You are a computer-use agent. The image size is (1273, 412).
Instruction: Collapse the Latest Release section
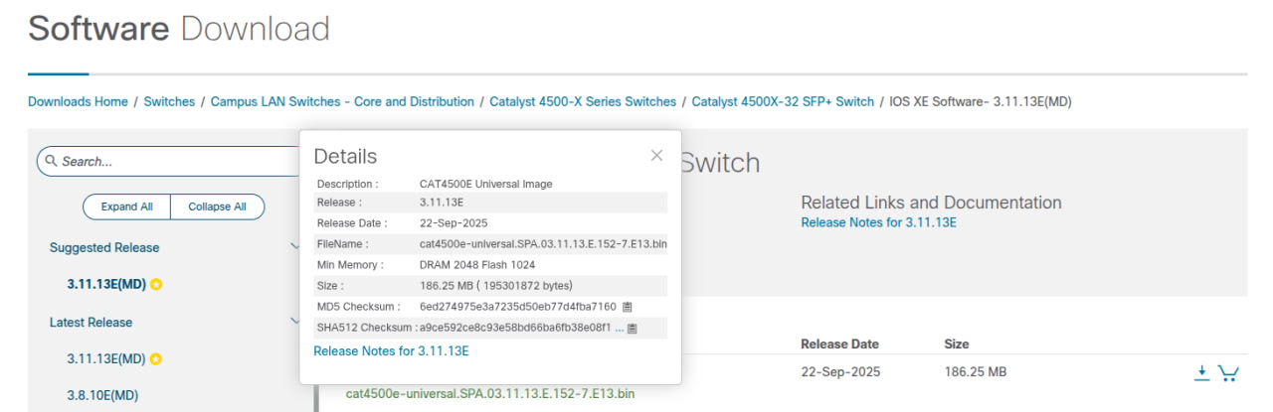tap(294, 321)
